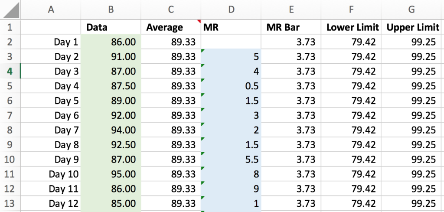Select column B header
The width and height of the screenshot is (444, 212).
click(x=111, y=10)
